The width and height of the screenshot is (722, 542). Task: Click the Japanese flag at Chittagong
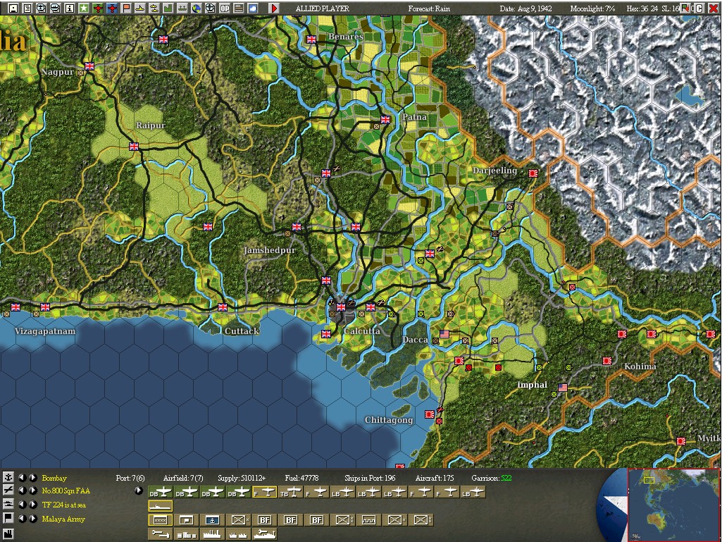click(430, 414)
